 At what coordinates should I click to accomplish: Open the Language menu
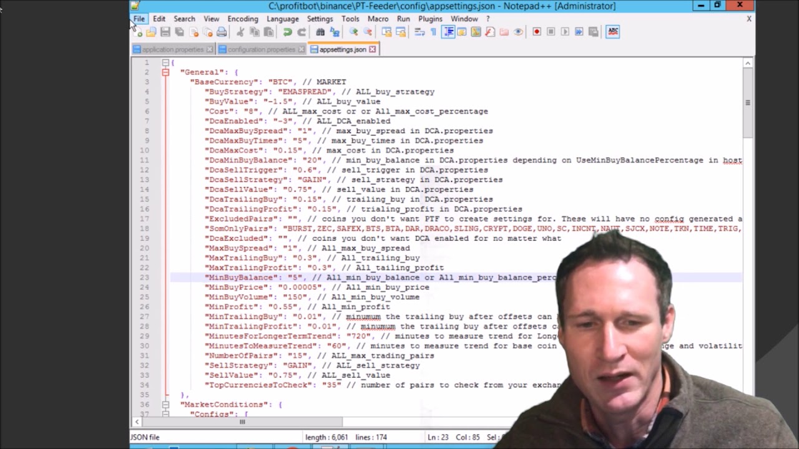(283, 19)
